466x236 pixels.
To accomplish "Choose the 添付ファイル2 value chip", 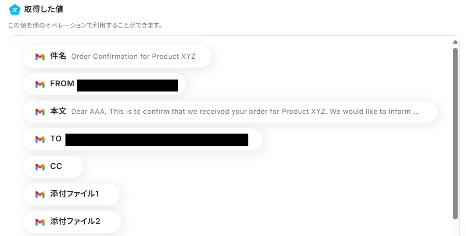I will coord(72,222).
